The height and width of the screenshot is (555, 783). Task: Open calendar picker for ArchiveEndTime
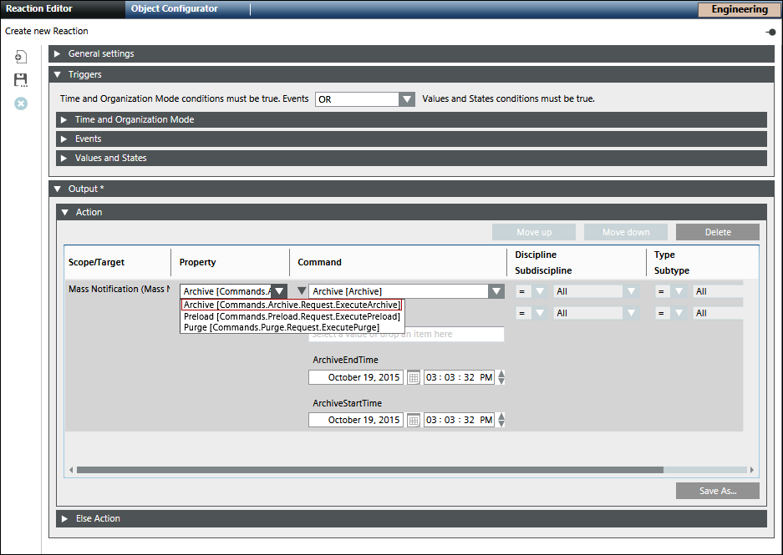(x=413, y=377)
